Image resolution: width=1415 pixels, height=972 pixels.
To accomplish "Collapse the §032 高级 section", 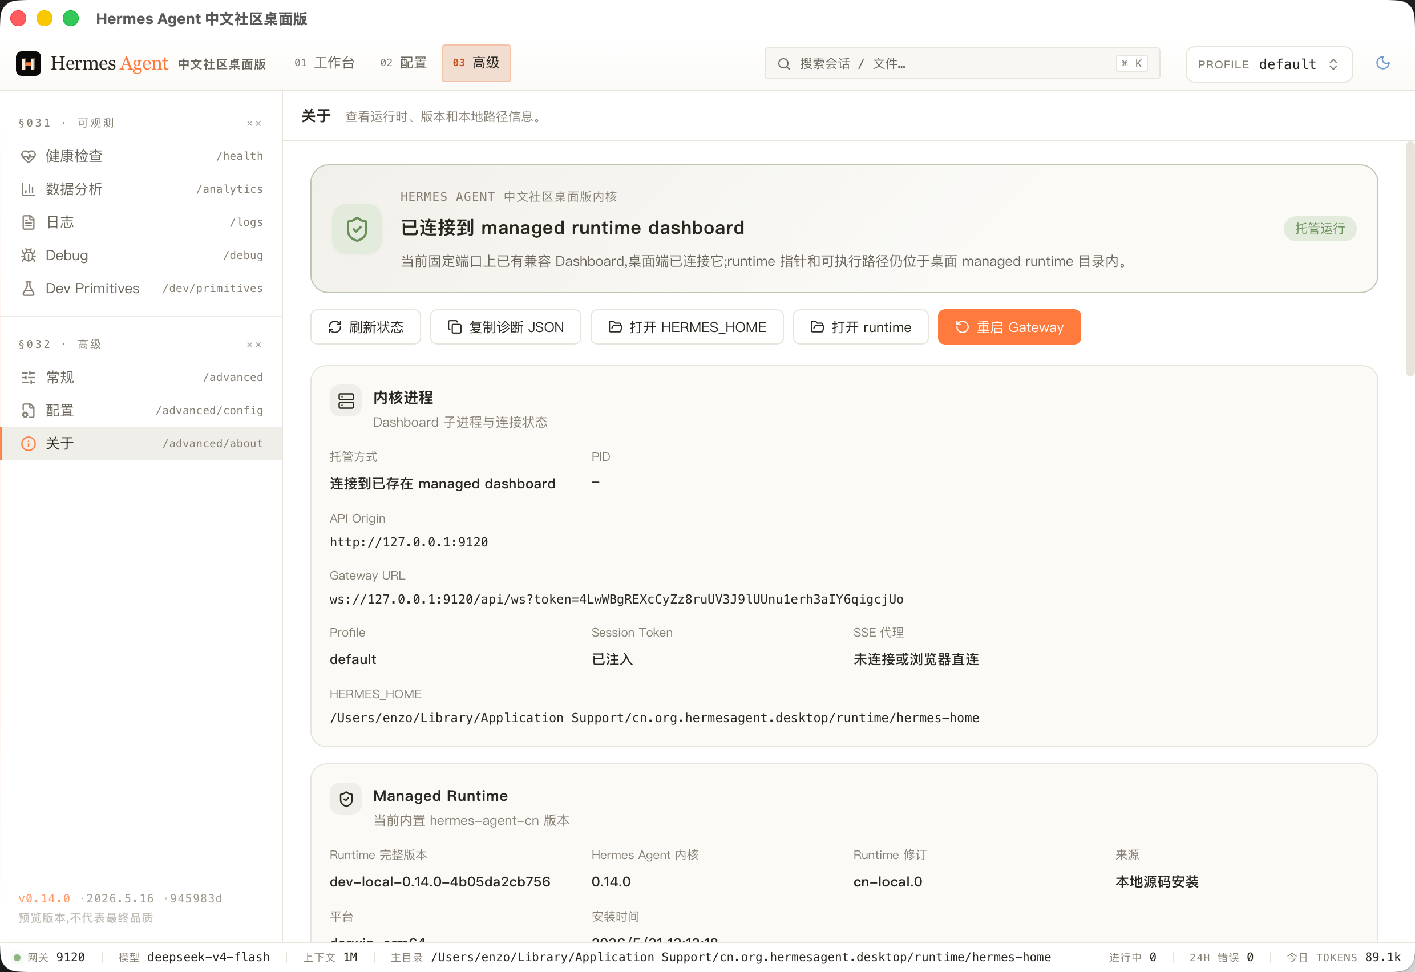I will coord(254,345).
